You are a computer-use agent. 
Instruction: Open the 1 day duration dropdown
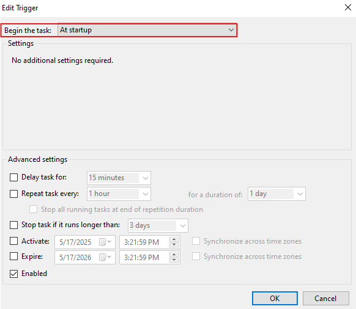[x=276, y=194]
